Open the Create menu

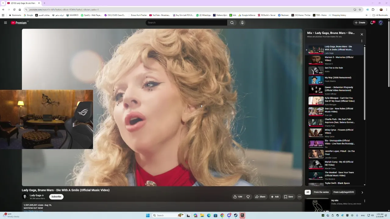360,23
